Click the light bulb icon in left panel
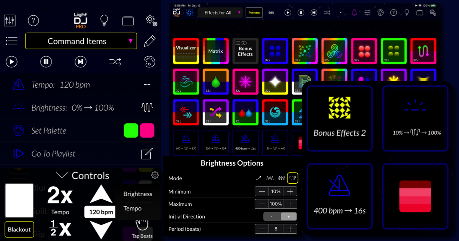The image size is (459, 241). 104,20
